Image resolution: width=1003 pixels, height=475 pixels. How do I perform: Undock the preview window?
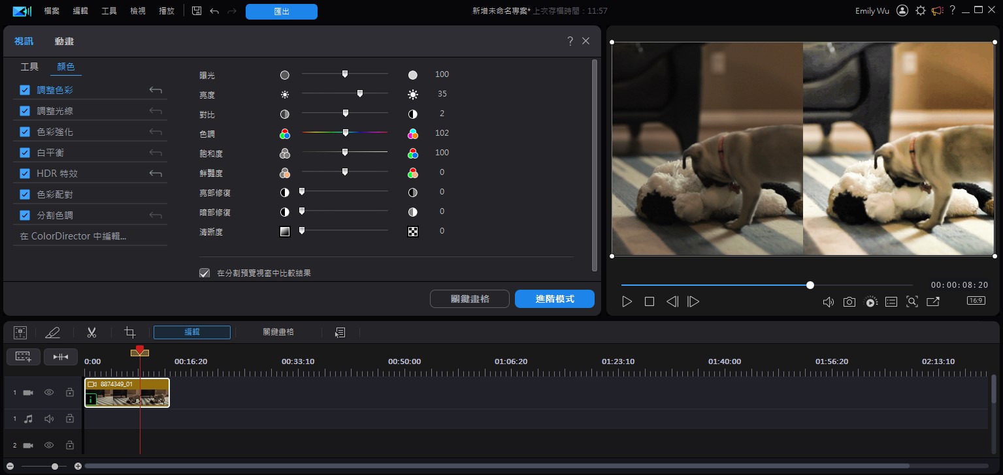click(x=933, y=302)
